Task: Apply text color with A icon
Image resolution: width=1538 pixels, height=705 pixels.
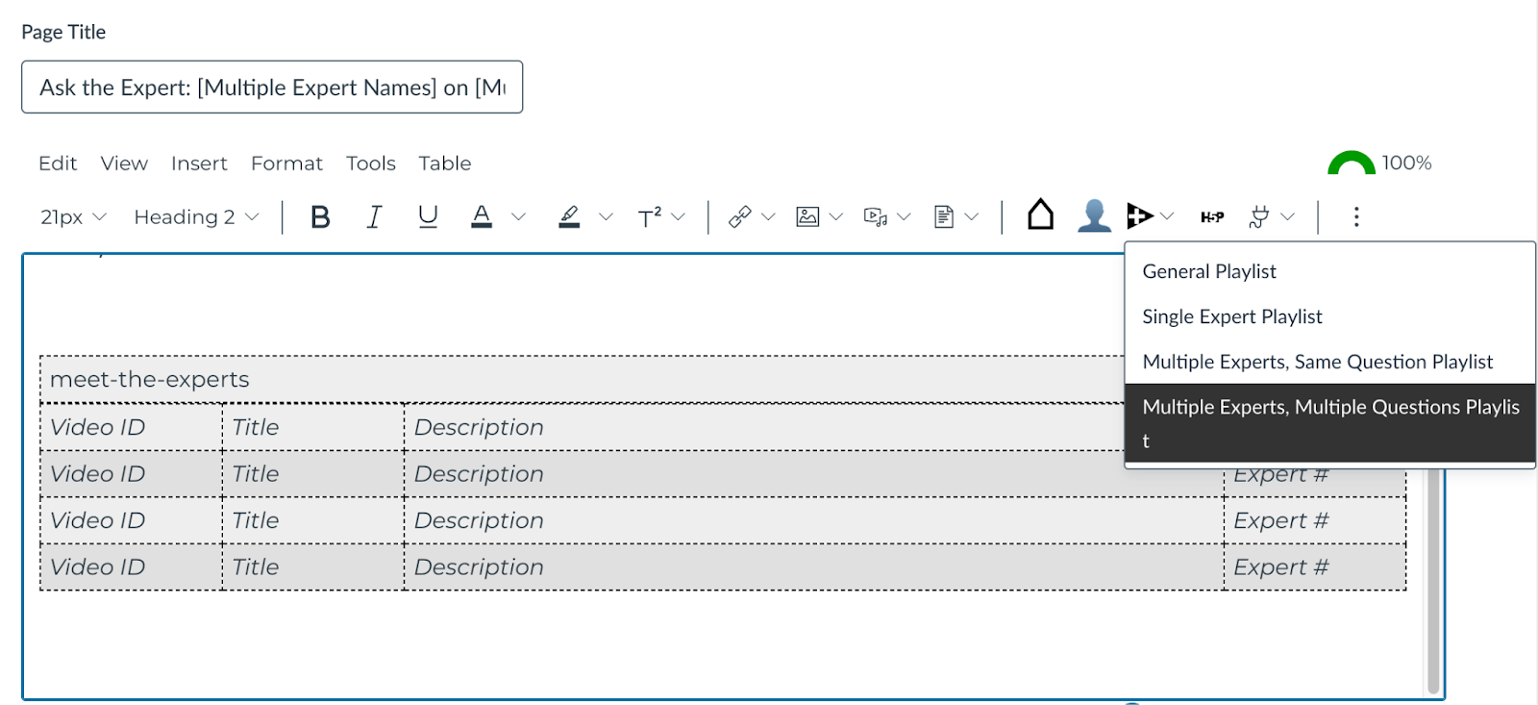Action: [482, 217]
